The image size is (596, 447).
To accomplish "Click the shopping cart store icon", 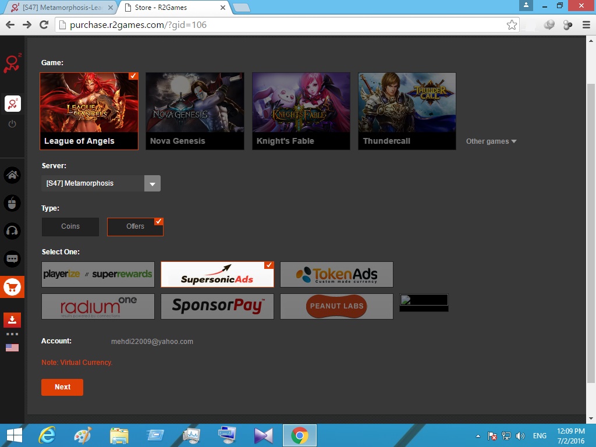I will pyautogui.click(x=12, y=287).
